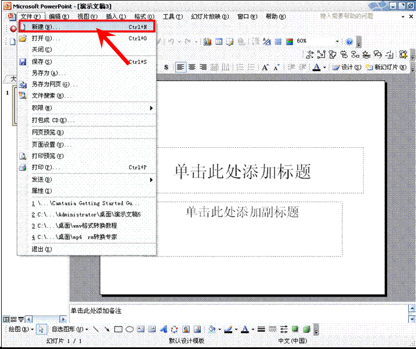
Task: Select the Rectangle shape tool
Action: [118, 329]
